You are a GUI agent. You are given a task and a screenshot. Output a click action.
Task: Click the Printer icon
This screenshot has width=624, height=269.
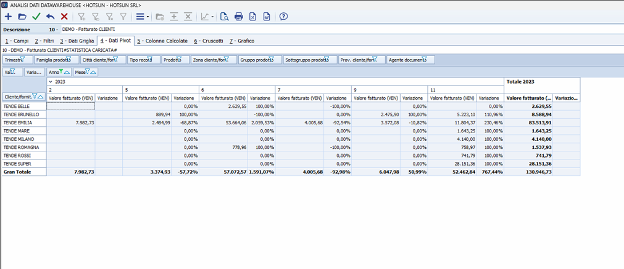coord(239,17)
